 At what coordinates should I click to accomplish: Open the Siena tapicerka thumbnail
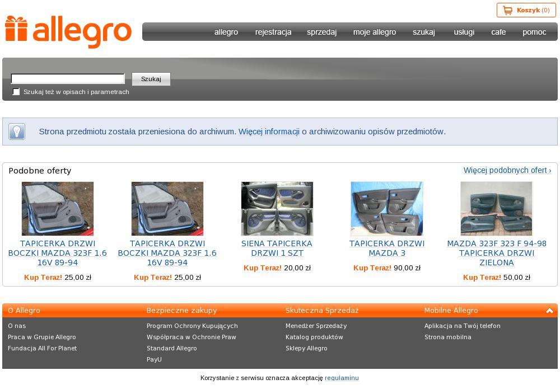pos(277,209)
